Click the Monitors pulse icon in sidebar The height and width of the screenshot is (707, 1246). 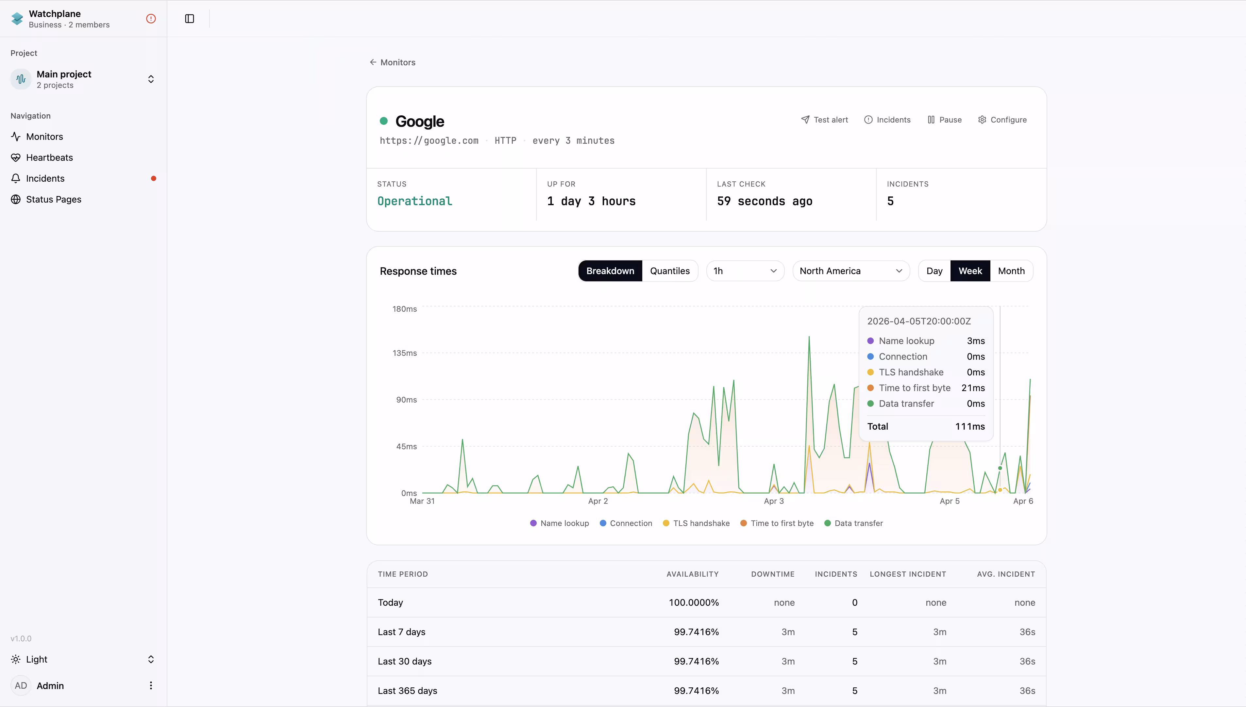[x=16, y=137]
